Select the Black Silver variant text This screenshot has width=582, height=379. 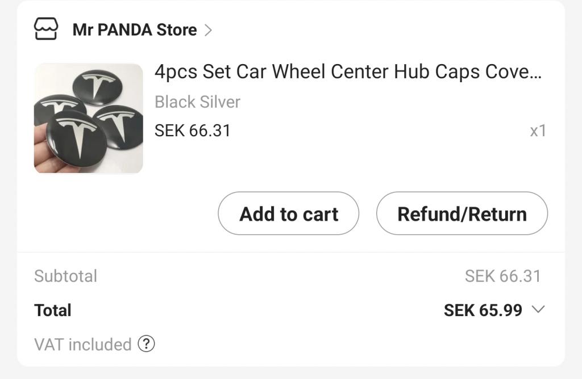[x=197, y=102]
